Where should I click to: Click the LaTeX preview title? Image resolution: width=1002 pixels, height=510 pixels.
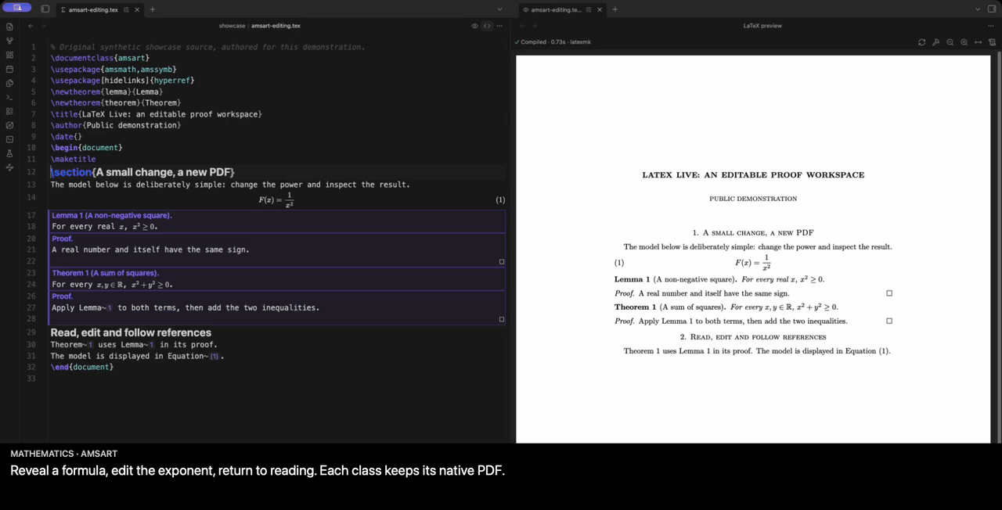coord(762,26)
